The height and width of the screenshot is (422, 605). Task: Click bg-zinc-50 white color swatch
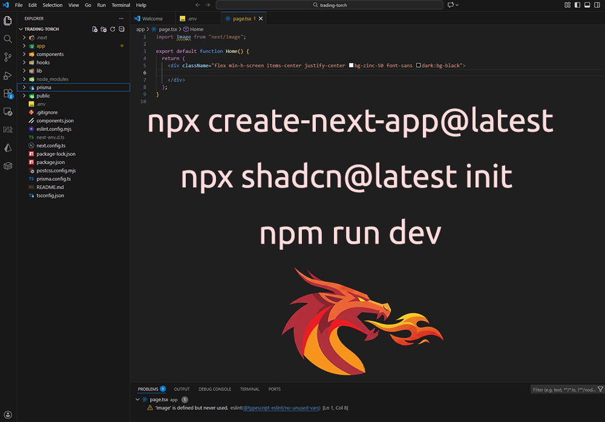351,65
